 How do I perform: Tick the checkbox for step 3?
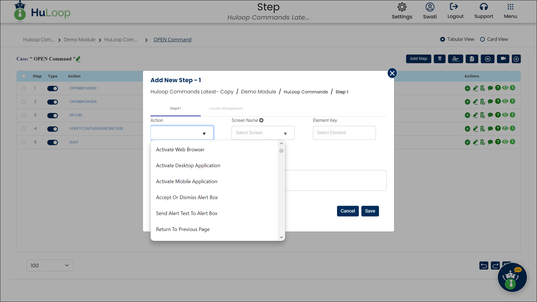(x=23, y=115)
